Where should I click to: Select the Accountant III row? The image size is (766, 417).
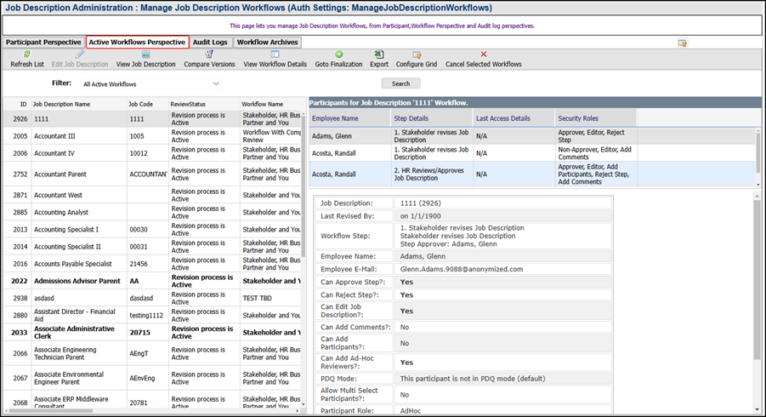[152, 136]
